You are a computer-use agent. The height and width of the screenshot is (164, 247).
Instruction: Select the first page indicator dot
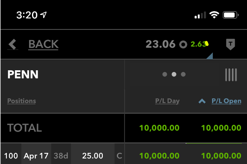click(165, 74)
